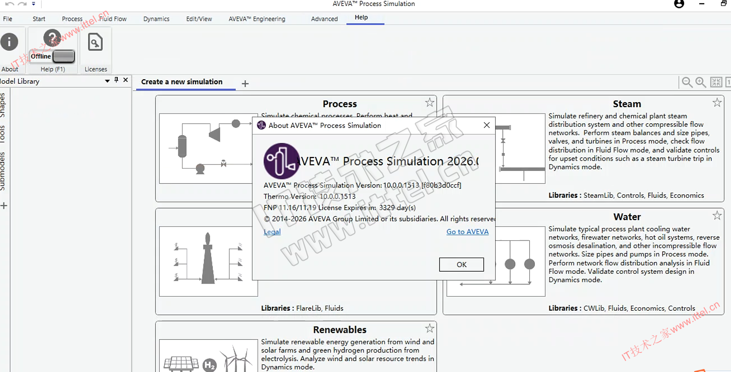Switch to the Advanced ribbon tab
731x372 pixels.
[324, 19]
